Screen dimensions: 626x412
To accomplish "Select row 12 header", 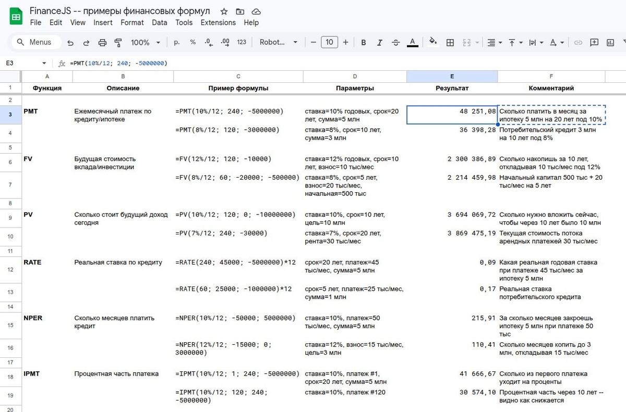I will click(10, 269).
